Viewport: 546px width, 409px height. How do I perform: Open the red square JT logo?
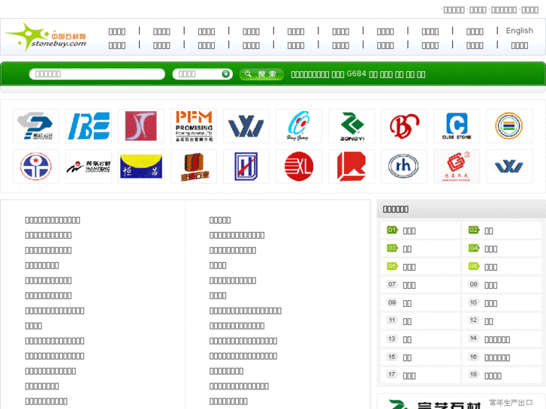pos(141,126)
